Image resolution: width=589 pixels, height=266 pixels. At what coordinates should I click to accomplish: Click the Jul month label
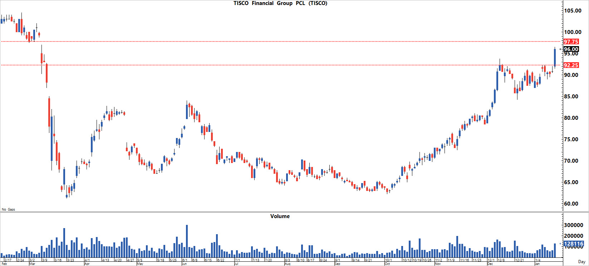(x=236, y=264)
